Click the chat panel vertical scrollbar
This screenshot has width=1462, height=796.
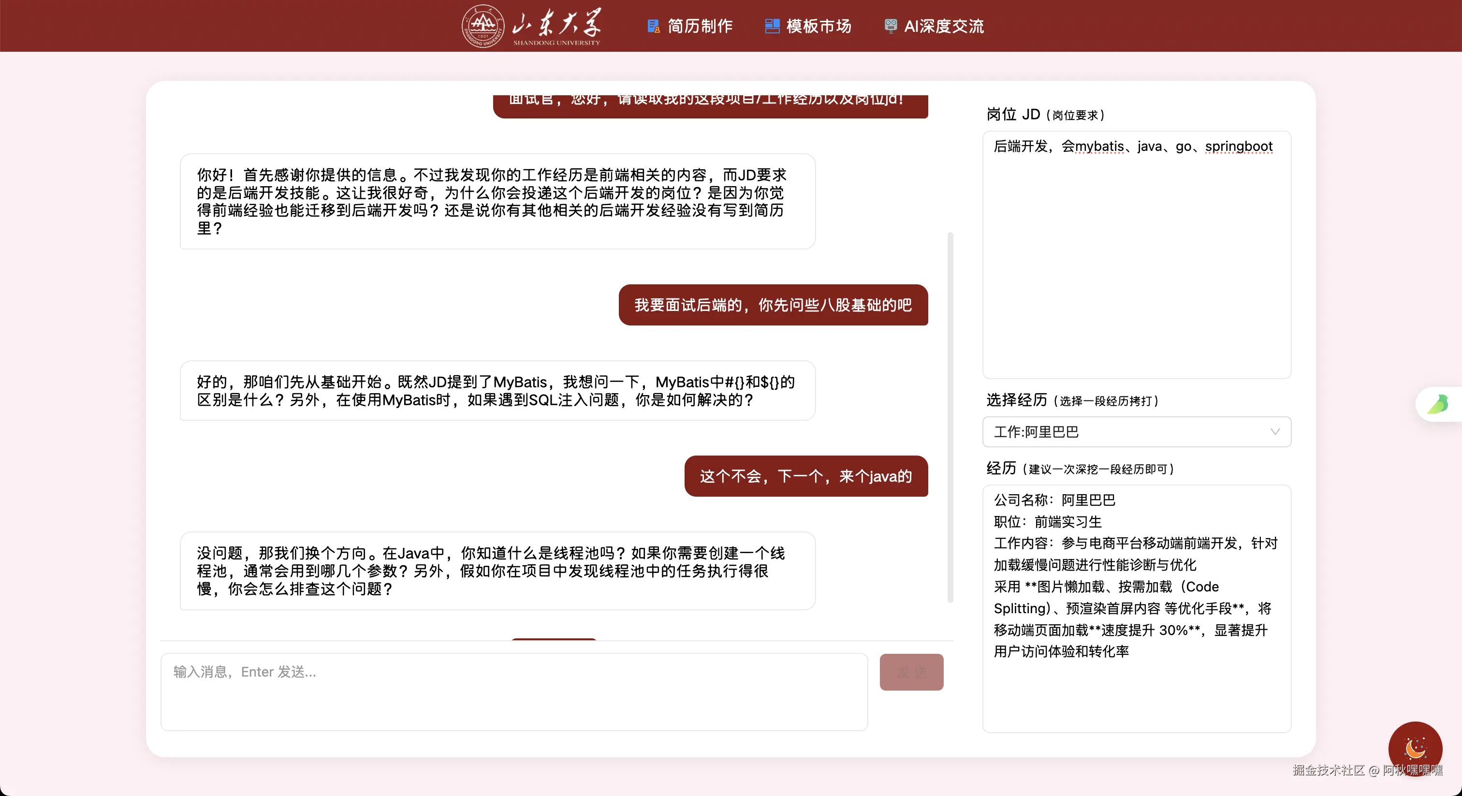point(950,417)
